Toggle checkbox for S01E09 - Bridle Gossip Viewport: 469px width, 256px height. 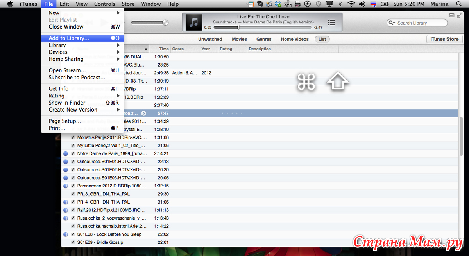click(73, 242)
